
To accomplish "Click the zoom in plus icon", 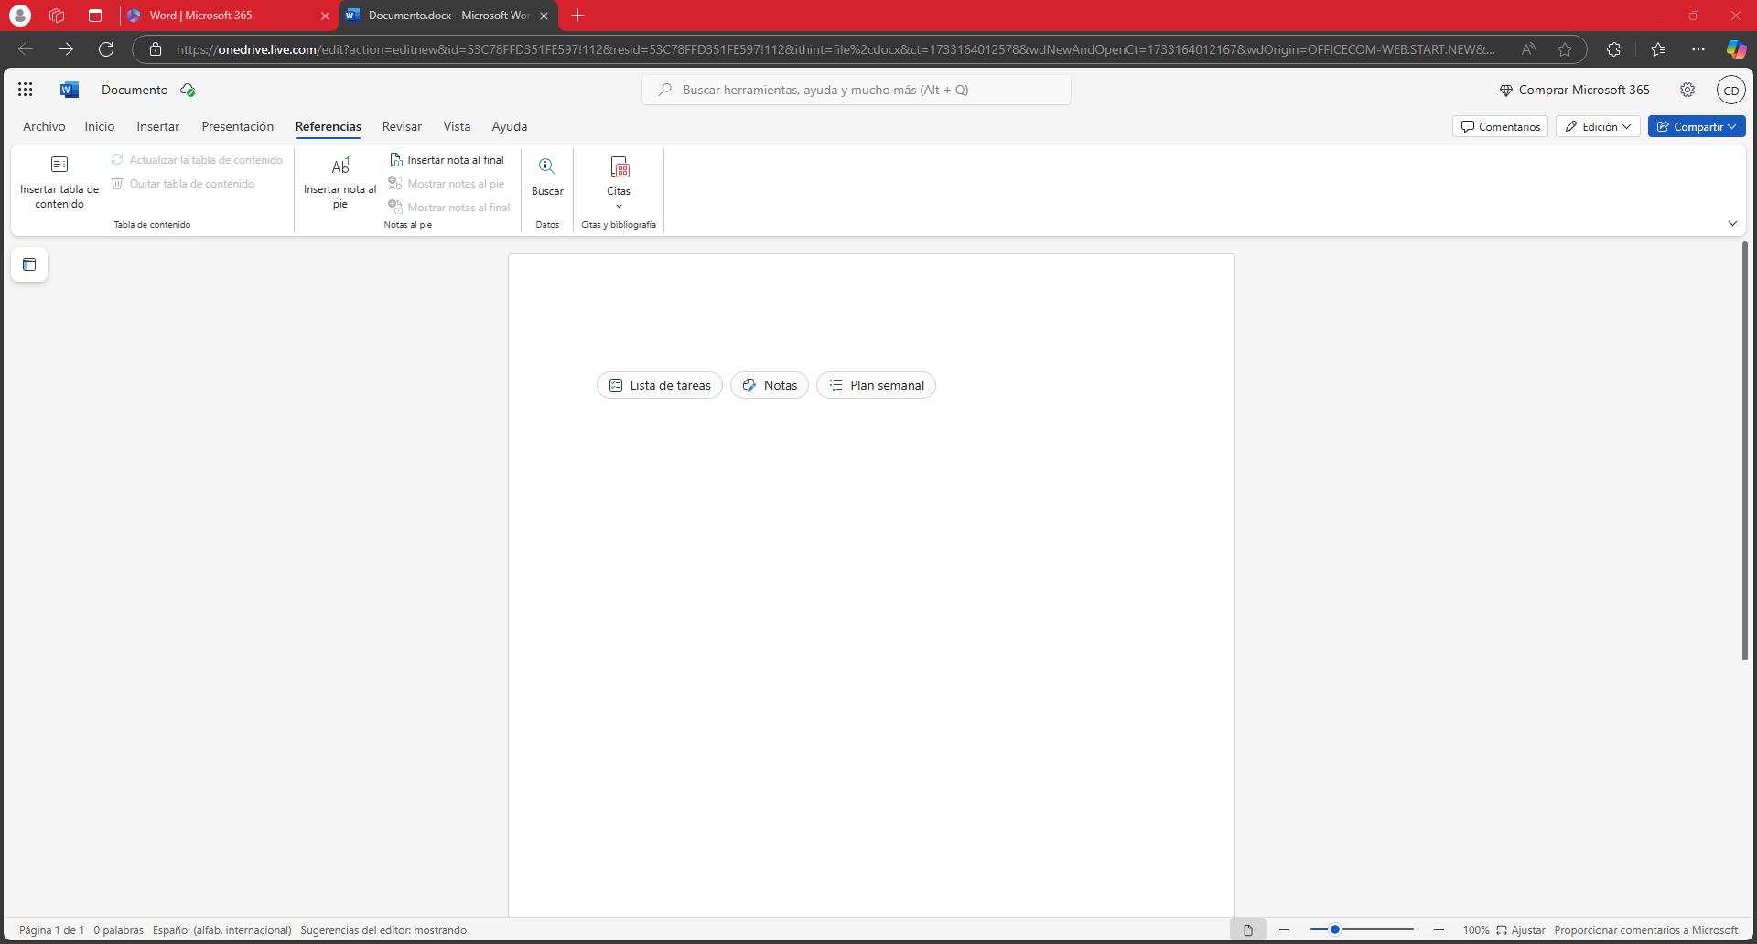I will [1439, 930].
